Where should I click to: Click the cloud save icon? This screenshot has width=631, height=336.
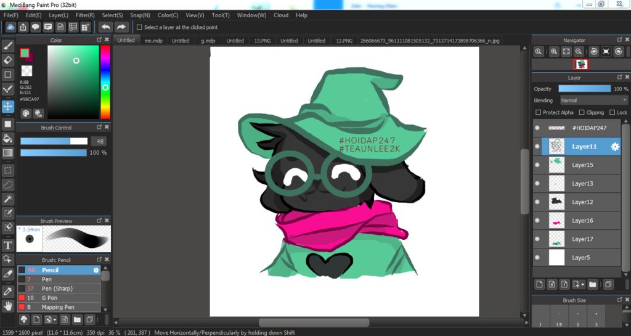coord(10,27)
